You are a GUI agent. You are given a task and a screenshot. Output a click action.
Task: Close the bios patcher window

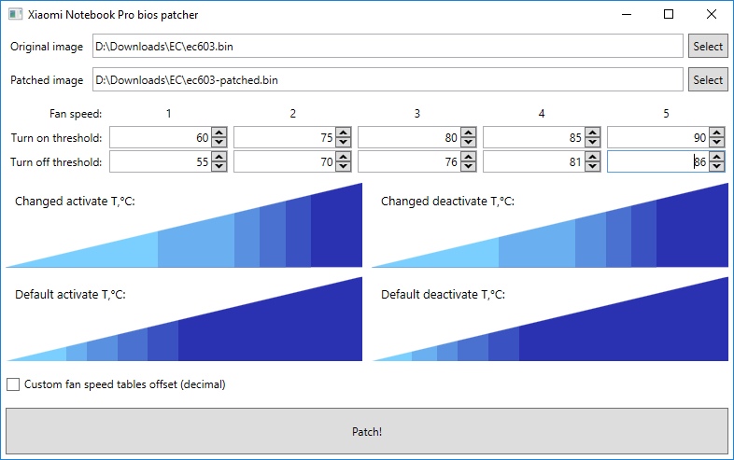[711, 14]
